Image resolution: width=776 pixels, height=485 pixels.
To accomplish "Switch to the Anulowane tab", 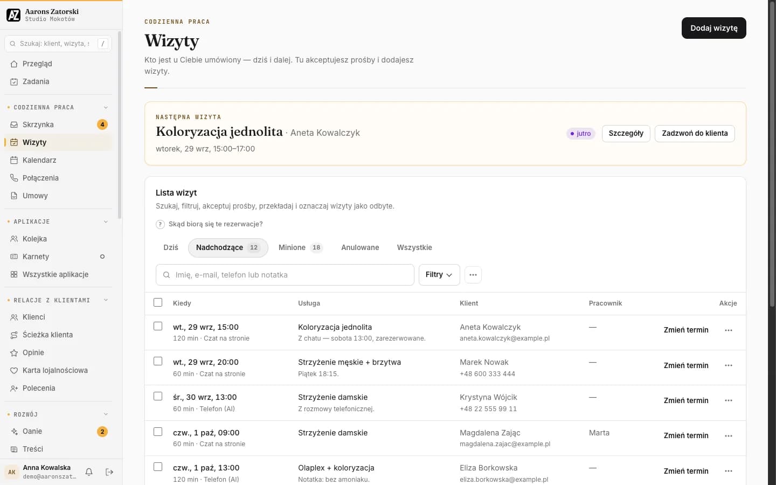I will click(x=360, y=248).
